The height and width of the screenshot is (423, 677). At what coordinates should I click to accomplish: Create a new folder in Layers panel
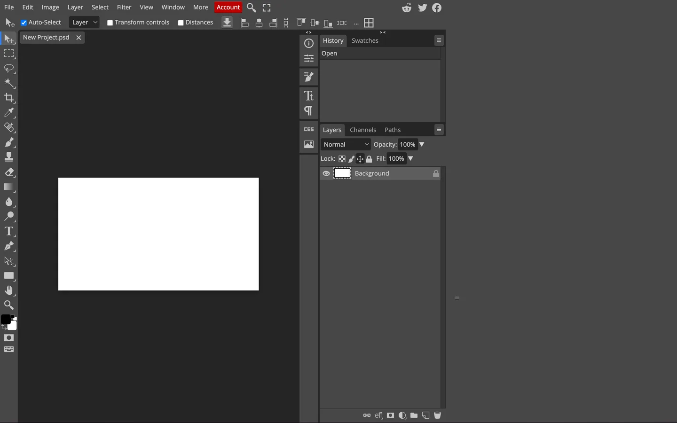[414, 415]
